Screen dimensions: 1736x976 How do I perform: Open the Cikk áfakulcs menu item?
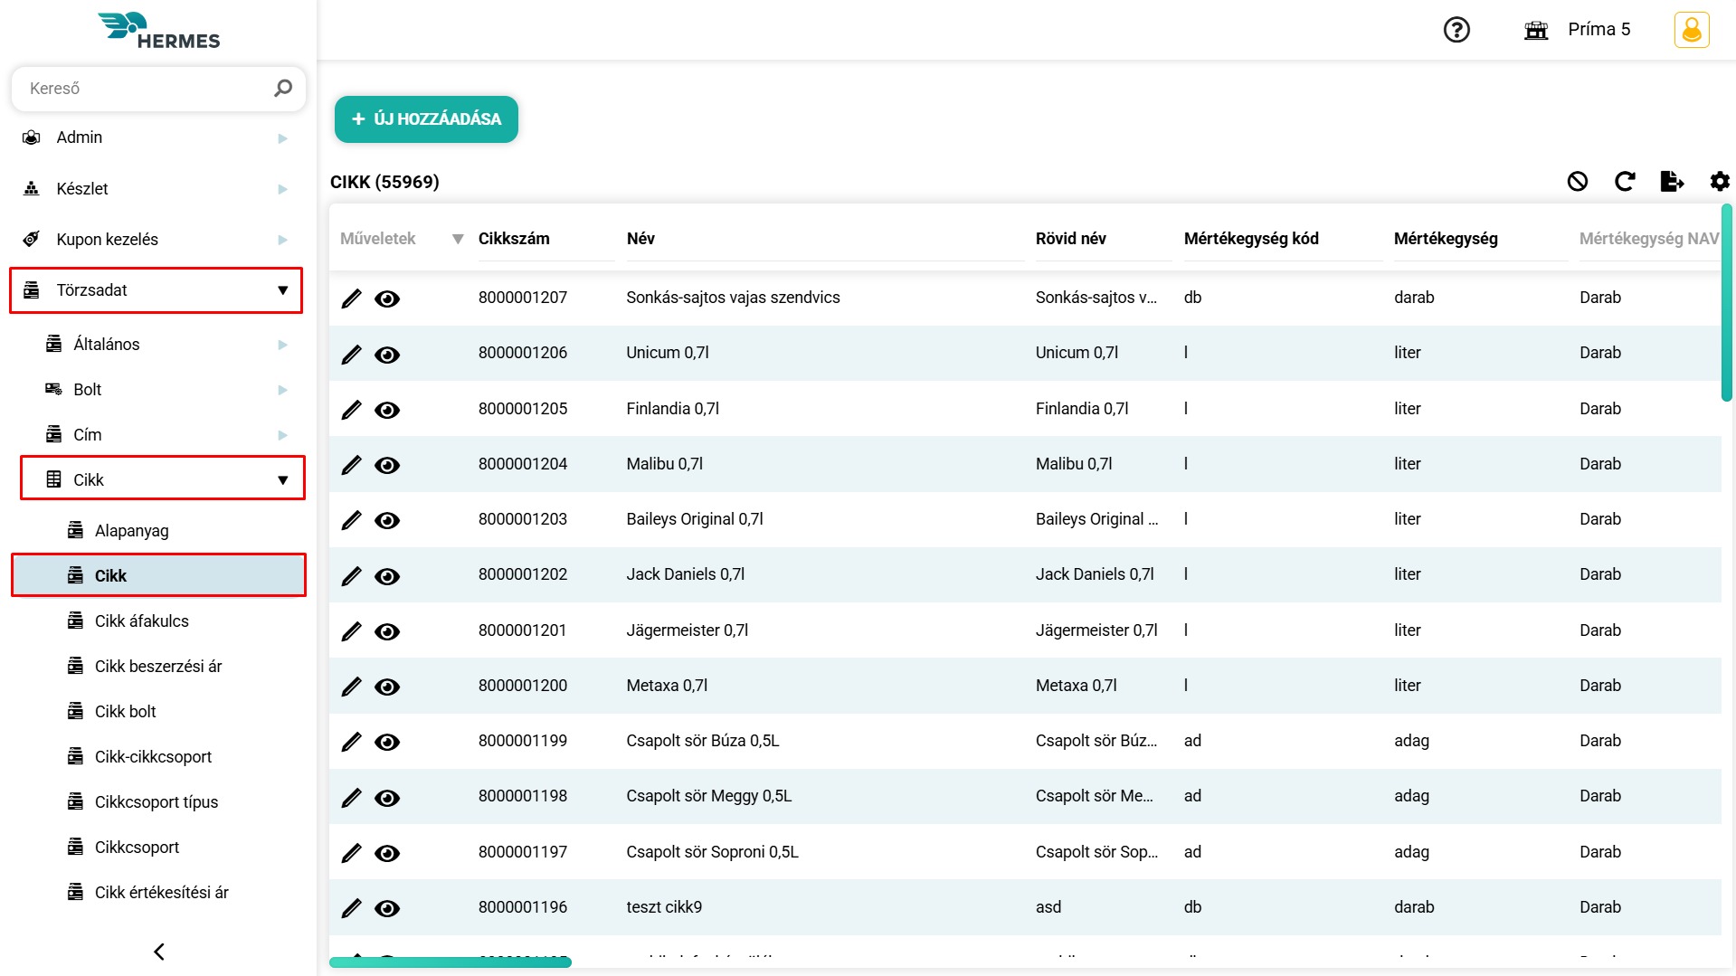click(142, 621)
